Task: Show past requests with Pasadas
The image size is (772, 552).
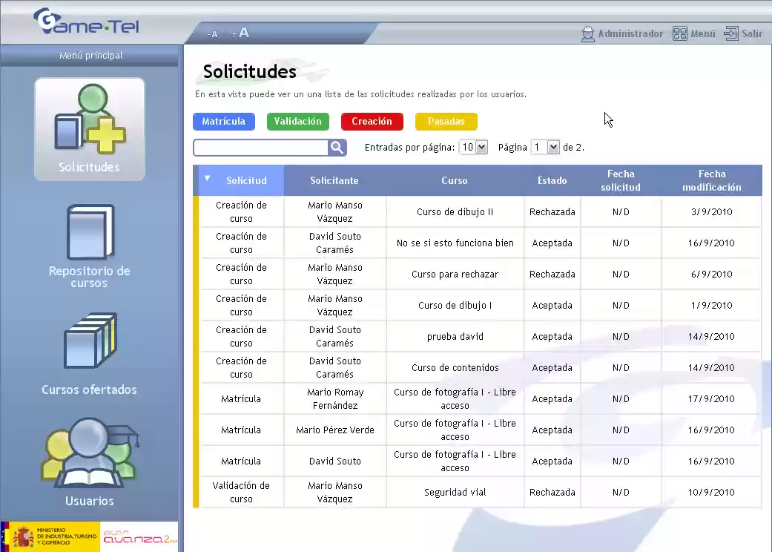Action: click(x=446, y=121)
